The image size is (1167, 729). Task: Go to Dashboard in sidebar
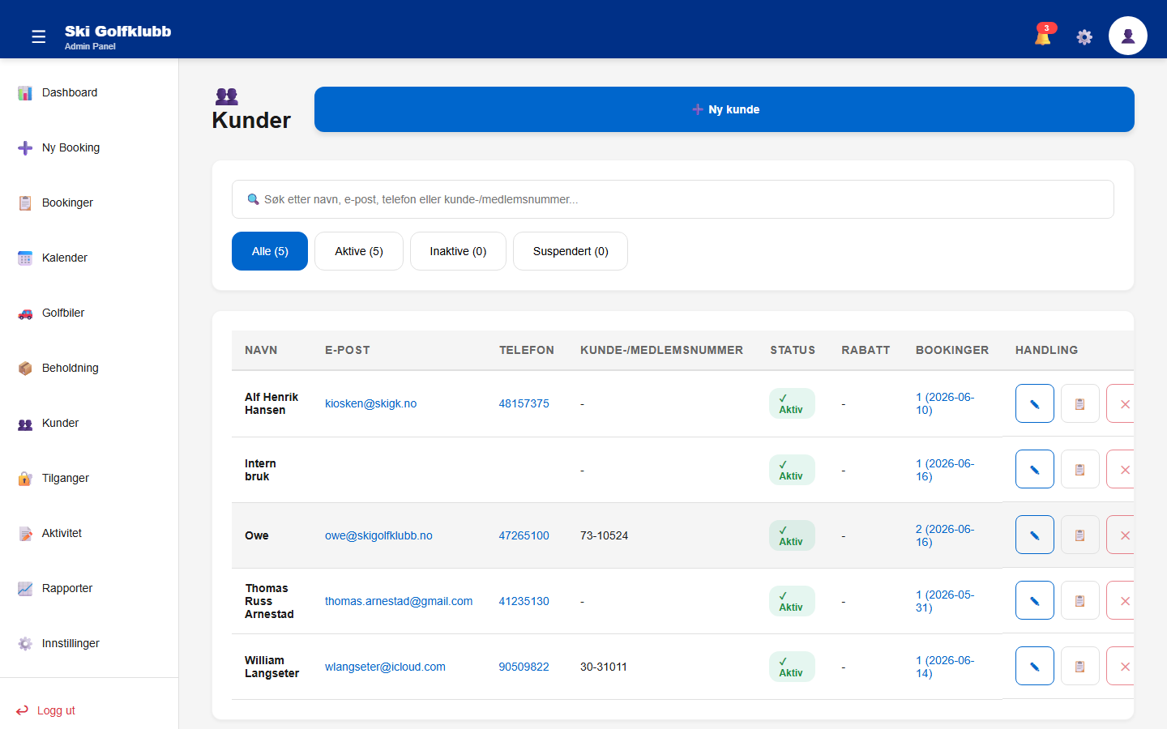89,92
